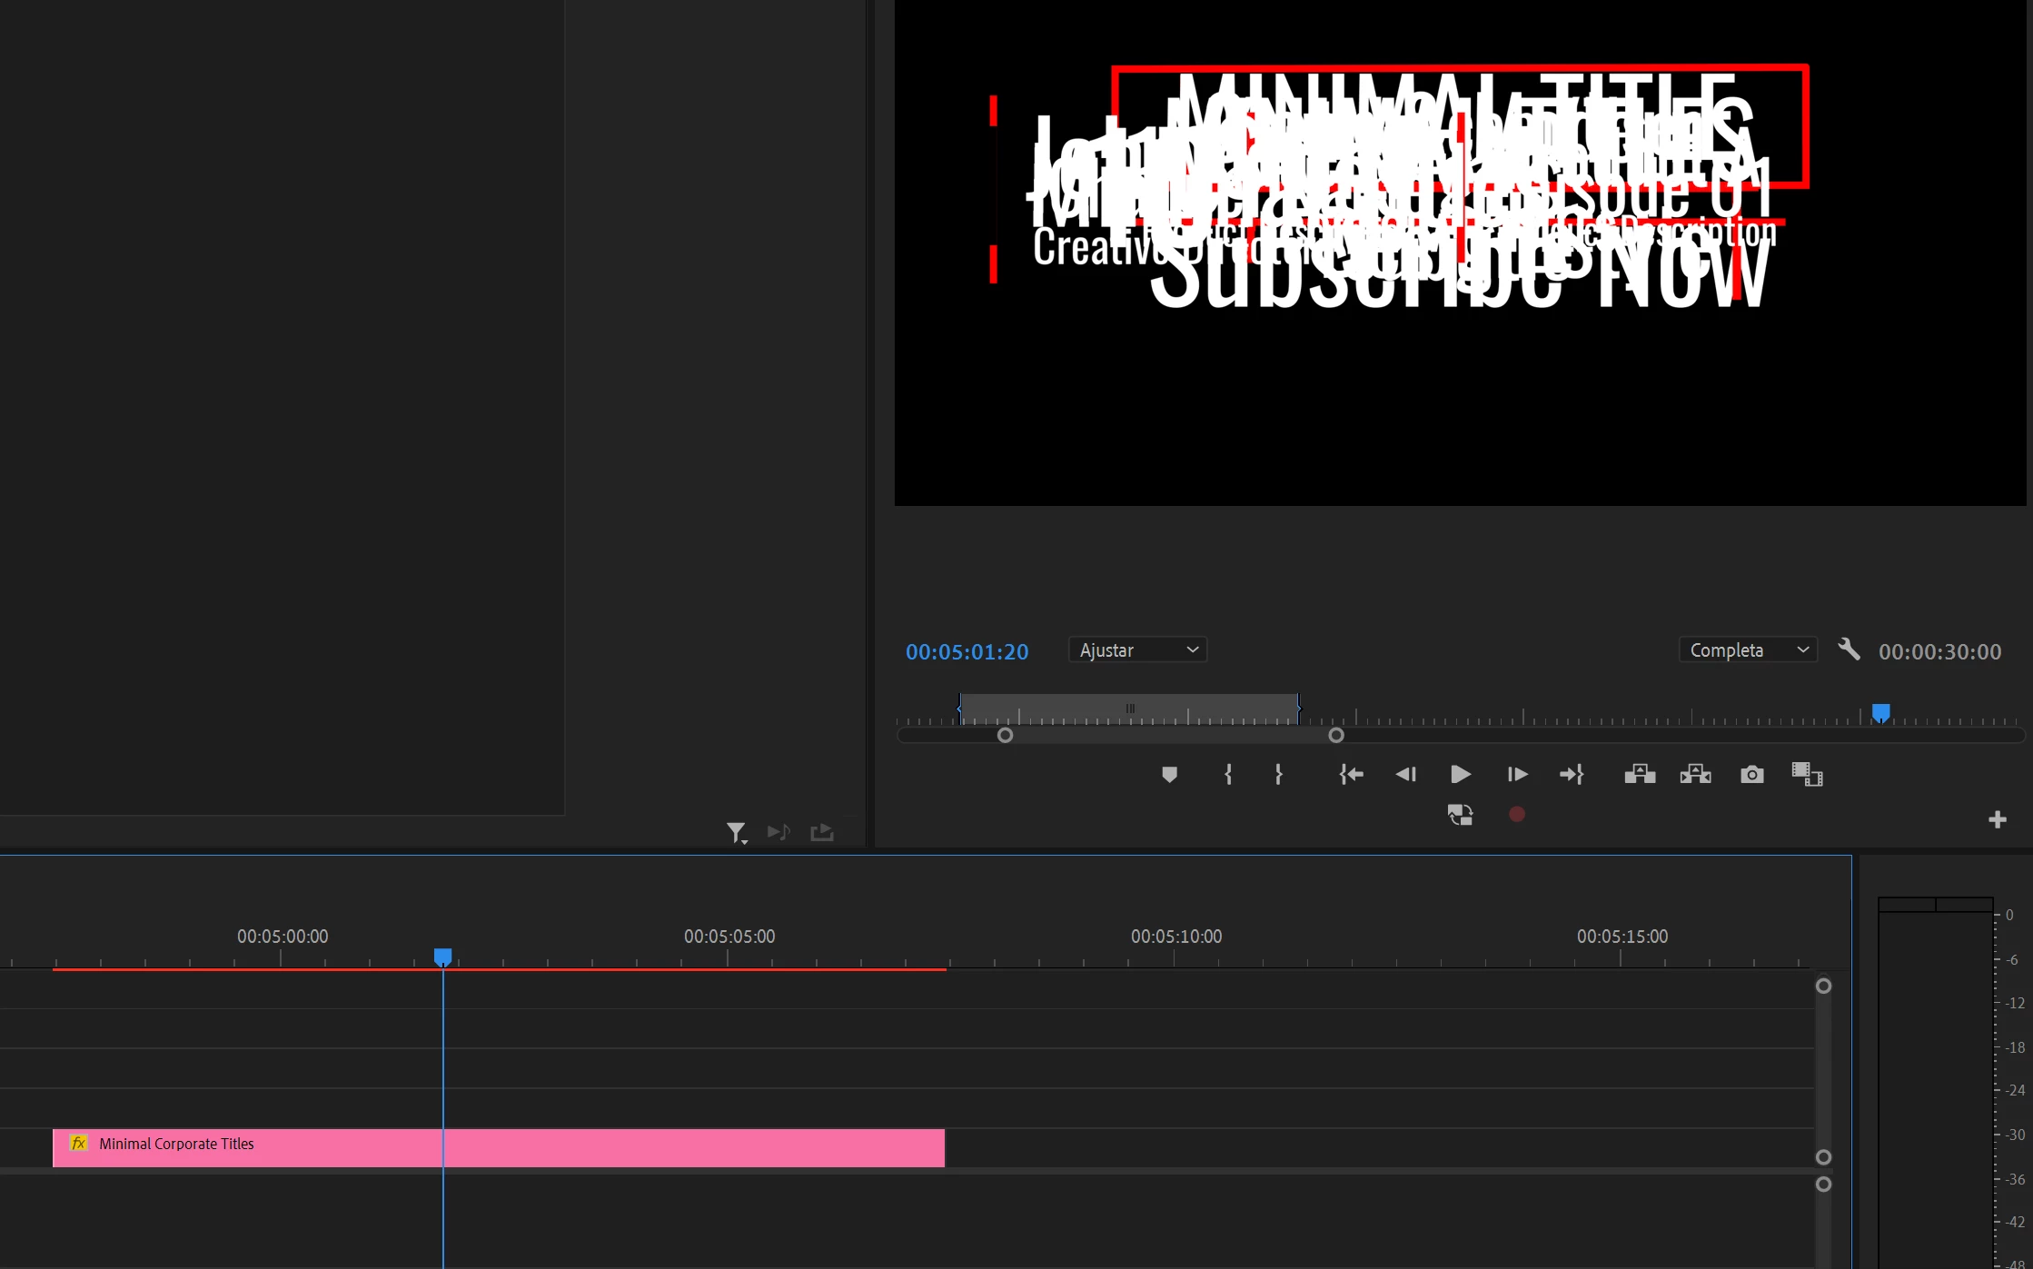Toggle the proxies button
2033x1269 pixels.
(1460, 815)
